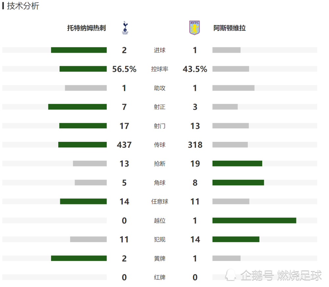Click Tottenham's green 射正 shots-on-target bar
Viewport: 329px width, 287px height.
point(77,107)
